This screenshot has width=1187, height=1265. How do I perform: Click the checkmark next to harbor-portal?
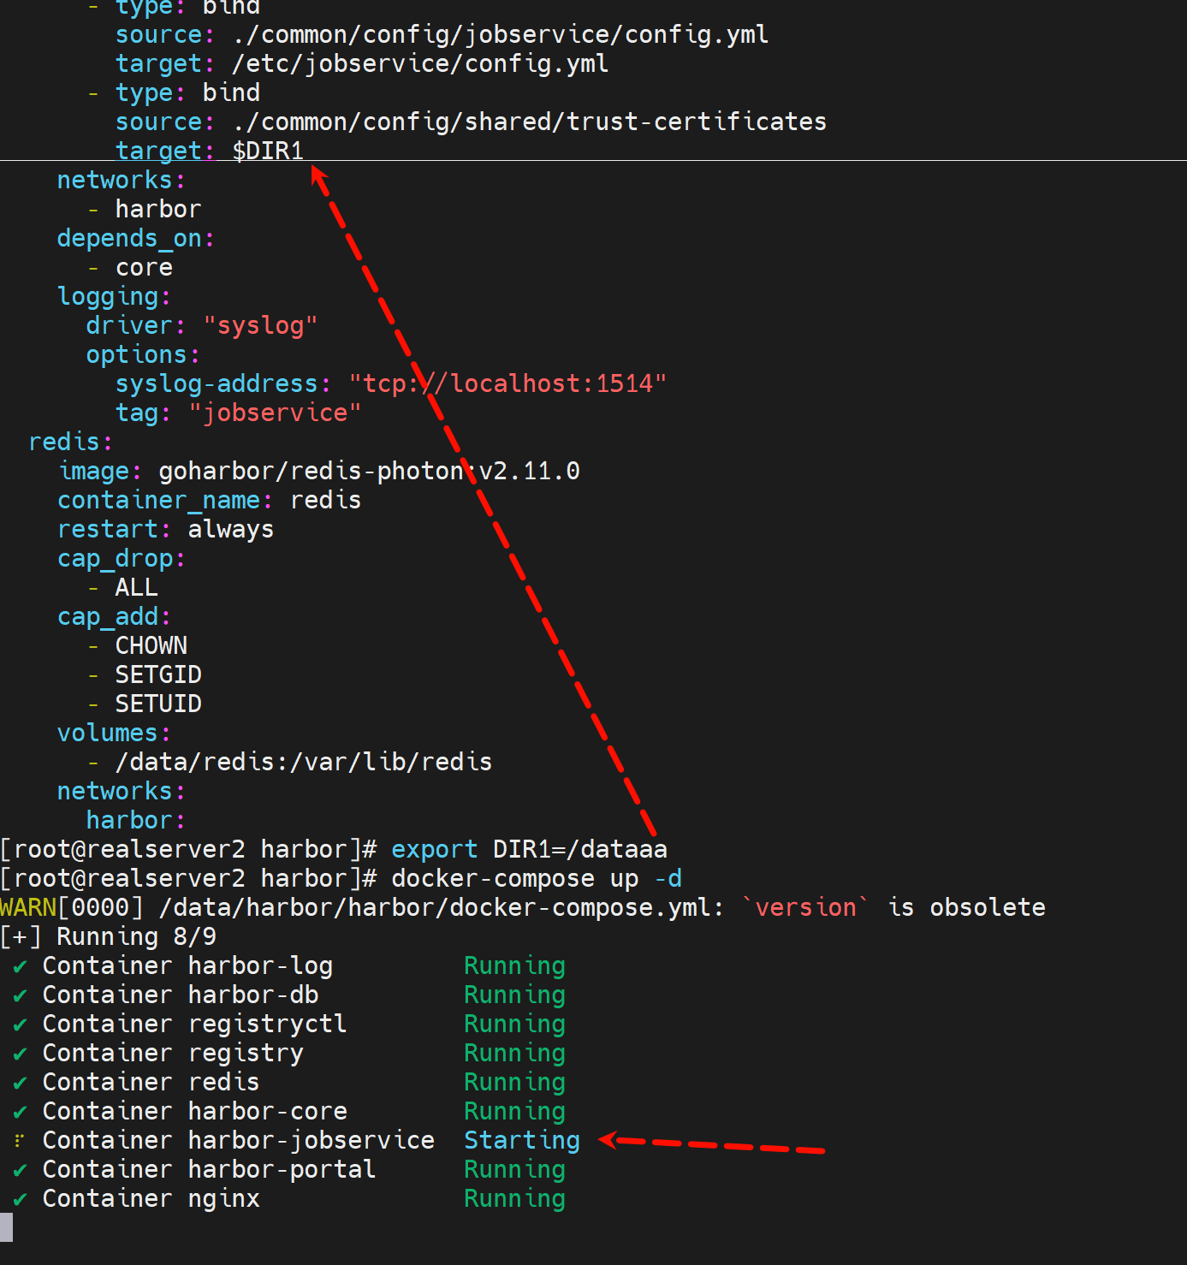[20, 1171]
